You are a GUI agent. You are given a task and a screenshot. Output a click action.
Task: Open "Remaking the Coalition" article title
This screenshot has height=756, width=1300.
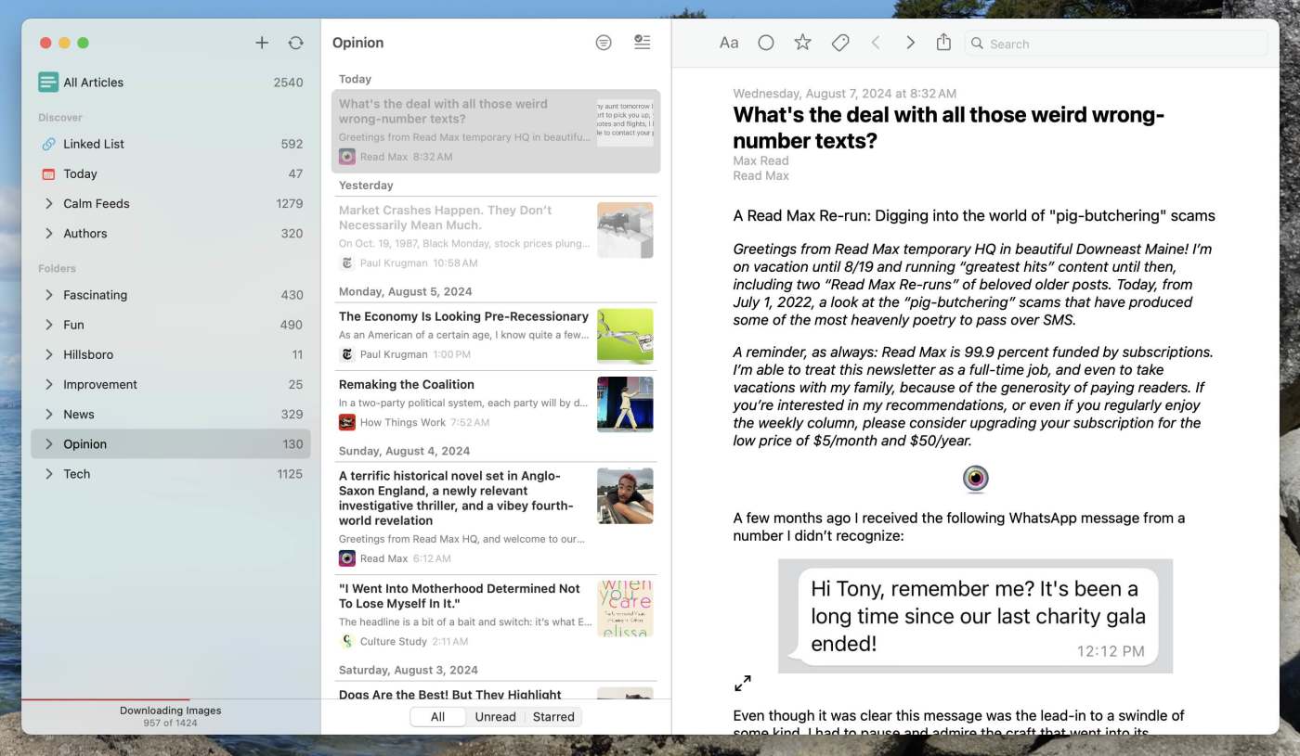coord(407,384)
